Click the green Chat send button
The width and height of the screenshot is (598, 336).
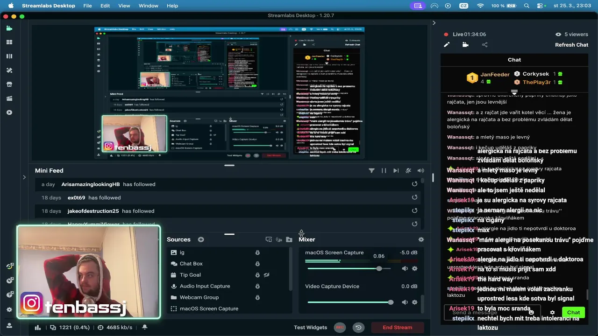[x=573, y=313]
